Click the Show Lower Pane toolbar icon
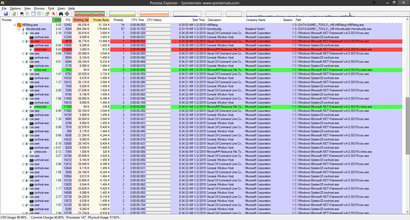Image resolution: width=410 pixels, height=220 pixels. click(x=33, y=14)
